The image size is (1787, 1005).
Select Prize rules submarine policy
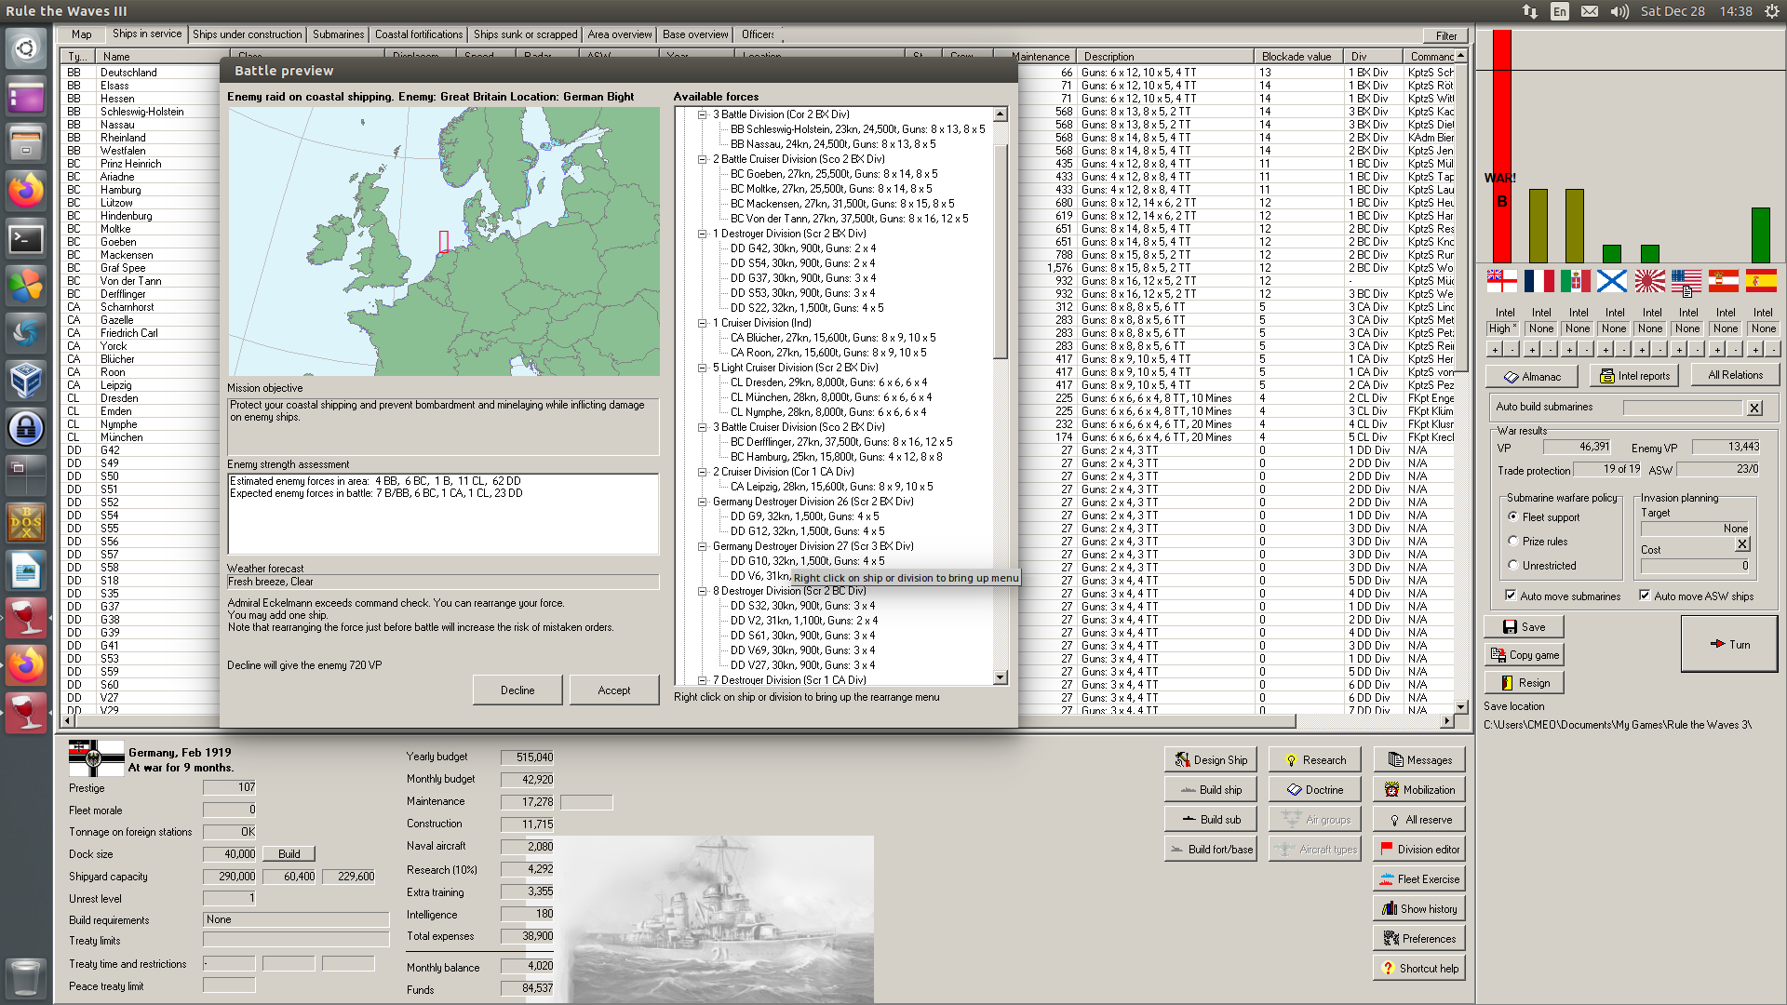[1513, 541]
